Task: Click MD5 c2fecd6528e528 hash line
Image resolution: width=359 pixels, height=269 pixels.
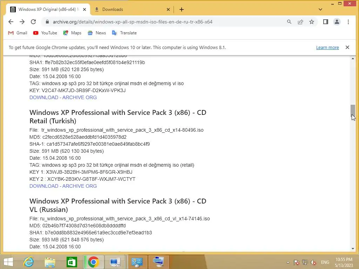Action: point(78,137)
